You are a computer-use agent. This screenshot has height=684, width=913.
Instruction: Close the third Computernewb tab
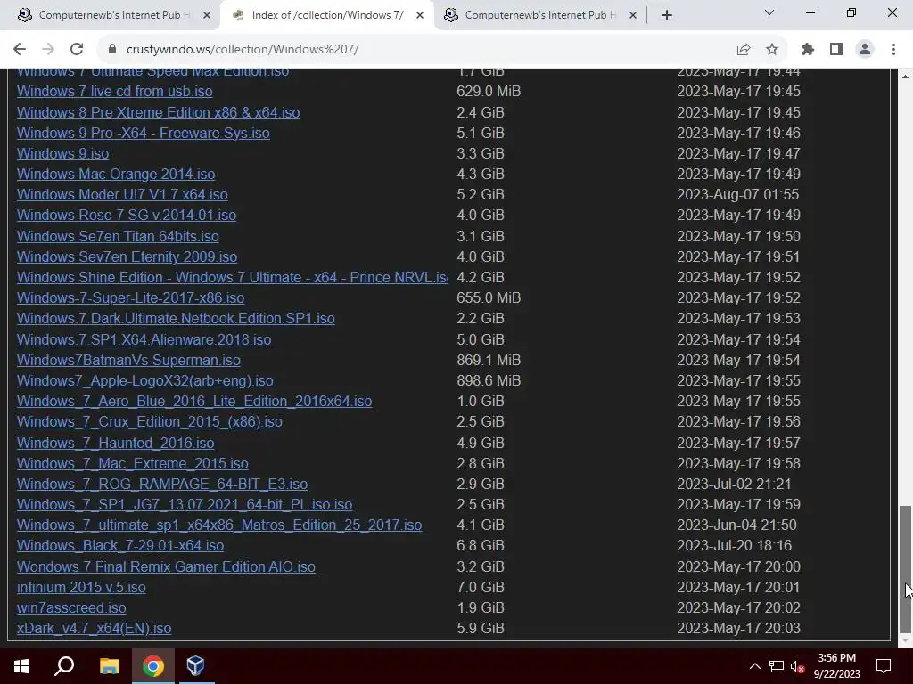[x=633, y=16]
